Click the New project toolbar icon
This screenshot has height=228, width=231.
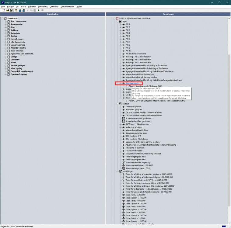tap(4, 10)
